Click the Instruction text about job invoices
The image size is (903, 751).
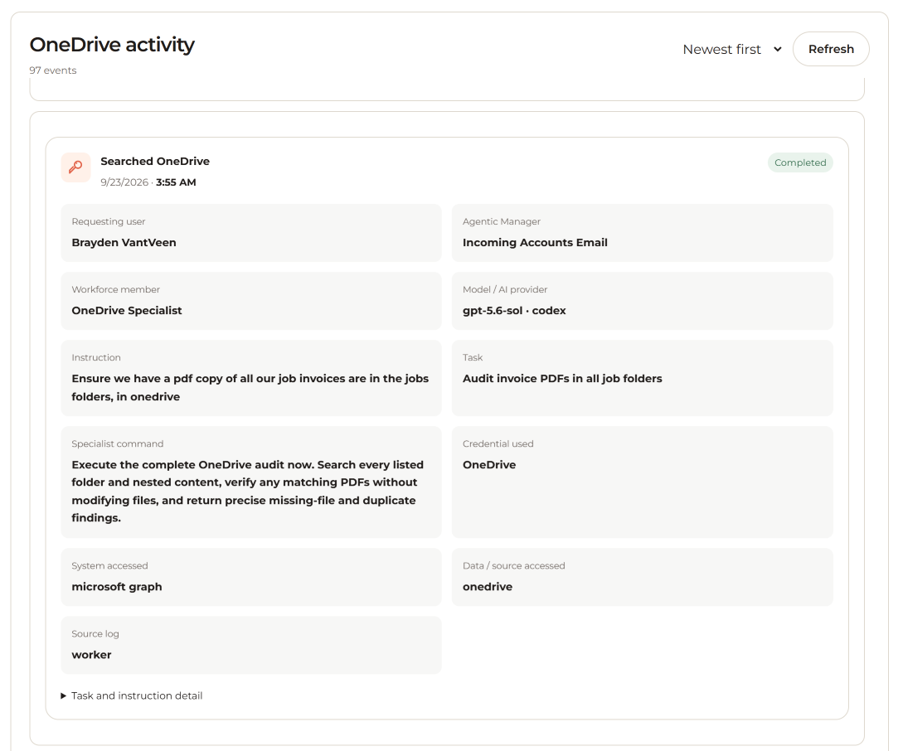250,387
